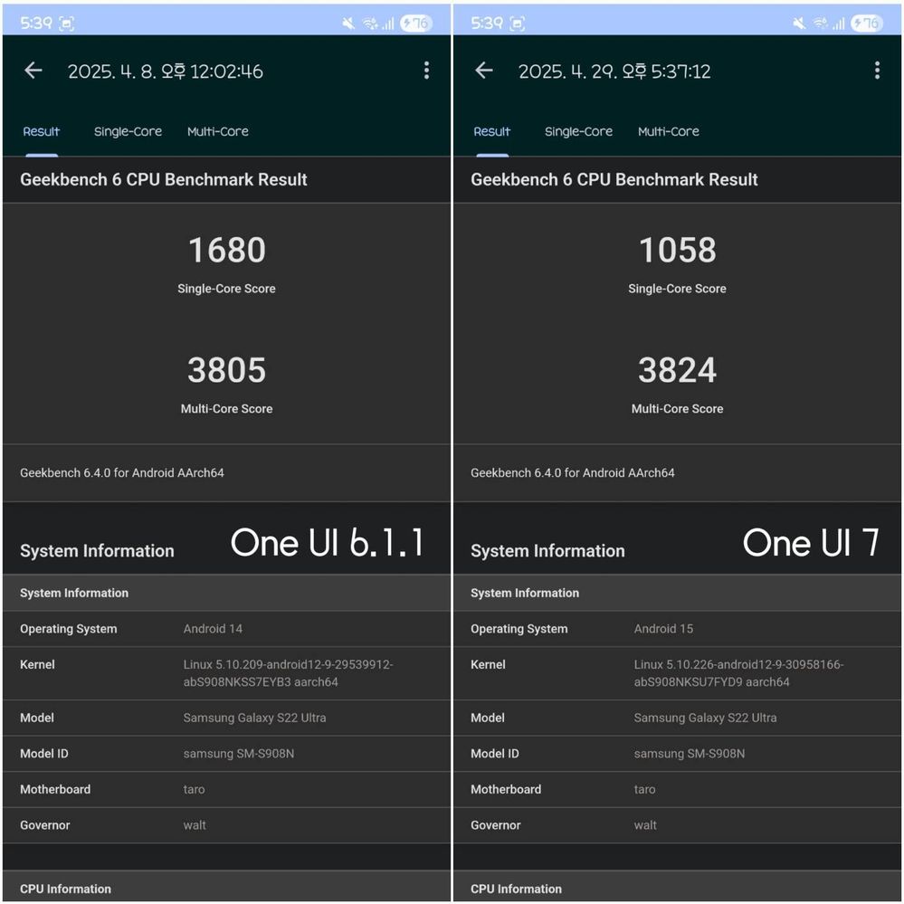Tap 'samsung SM-S908N' in One UI 7 screenshot

(690, 754)
